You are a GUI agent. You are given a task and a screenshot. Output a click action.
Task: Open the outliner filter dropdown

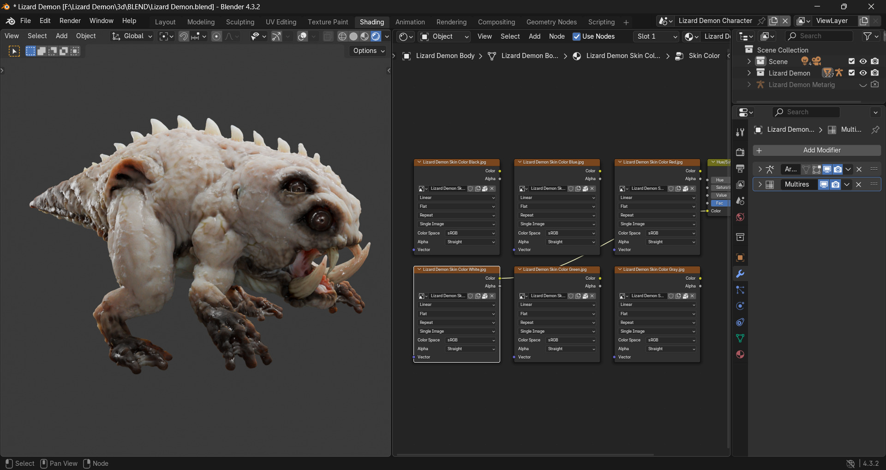click(x=870, y=36)
